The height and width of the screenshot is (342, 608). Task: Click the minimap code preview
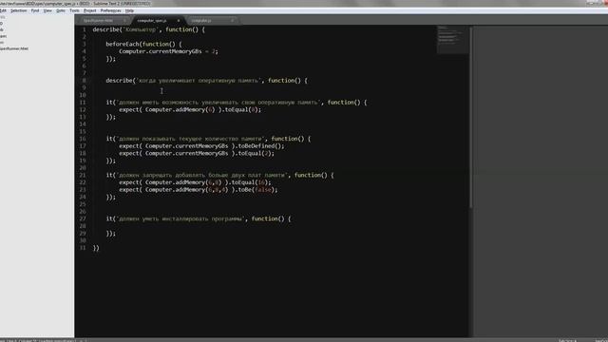(452, 39)
